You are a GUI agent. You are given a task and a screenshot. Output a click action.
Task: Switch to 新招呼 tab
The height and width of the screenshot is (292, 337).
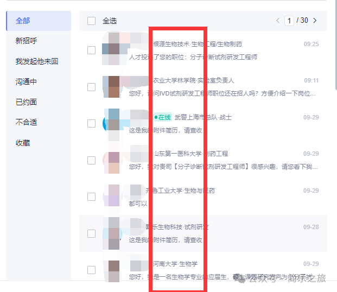[x=26, y=41]
